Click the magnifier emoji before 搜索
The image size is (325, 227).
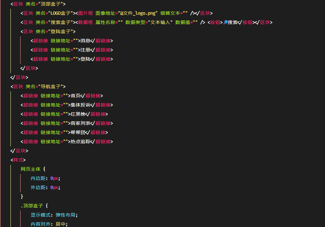click(x=225, y=22)
